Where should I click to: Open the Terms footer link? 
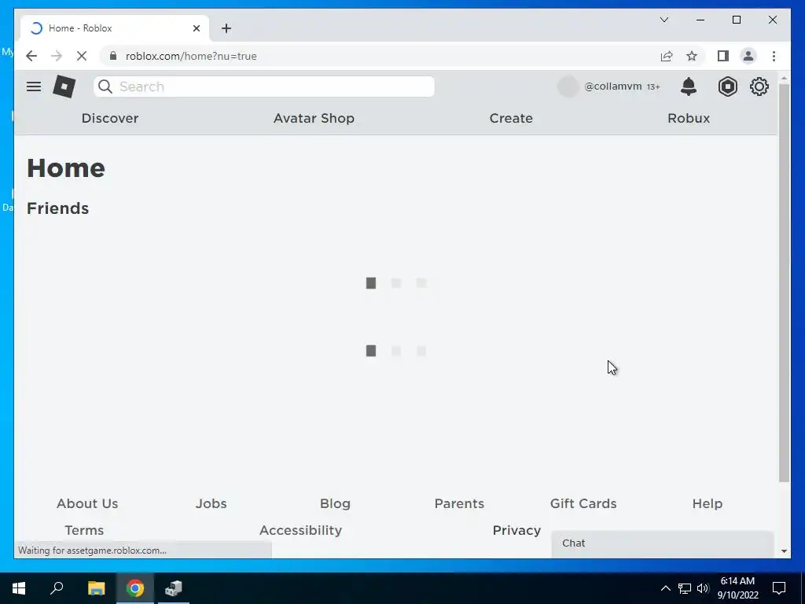tap(84, 530)
